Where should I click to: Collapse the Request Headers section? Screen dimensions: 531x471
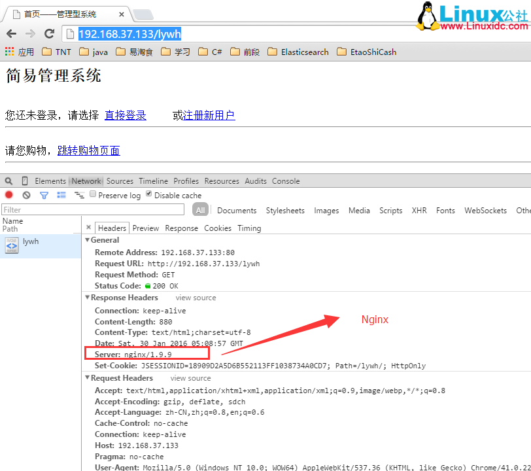click(88, 377)
